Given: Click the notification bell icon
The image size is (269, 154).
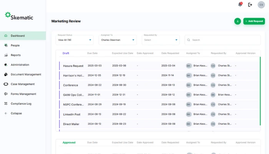Looking at the screenshot, I should tap(240, 5).
